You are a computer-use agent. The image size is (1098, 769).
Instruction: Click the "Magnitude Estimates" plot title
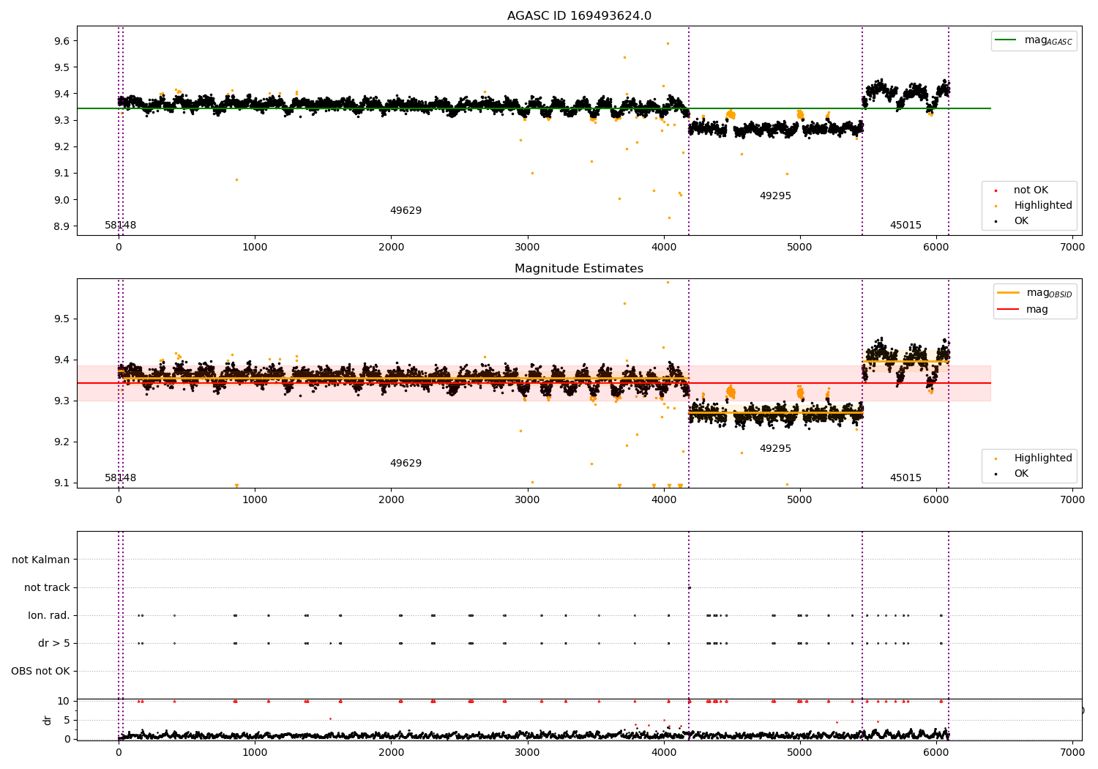point(579,269)
